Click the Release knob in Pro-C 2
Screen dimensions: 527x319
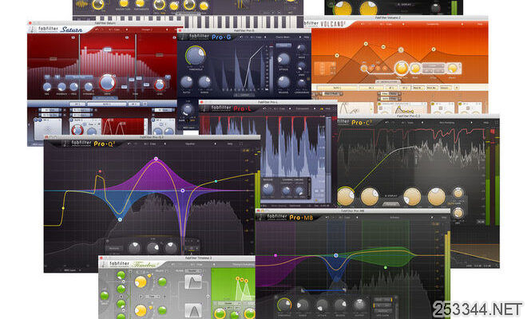pos(436,197)
